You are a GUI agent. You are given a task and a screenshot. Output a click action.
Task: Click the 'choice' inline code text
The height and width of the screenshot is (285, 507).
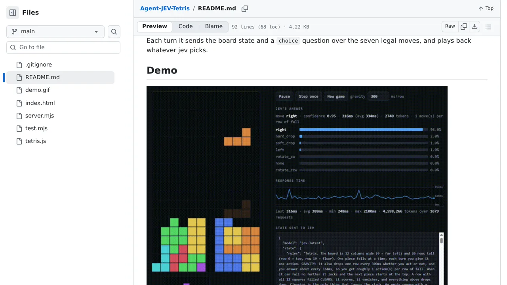tap(288, 41)
